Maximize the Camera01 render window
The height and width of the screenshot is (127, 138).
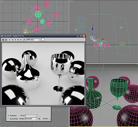point(81,36)
